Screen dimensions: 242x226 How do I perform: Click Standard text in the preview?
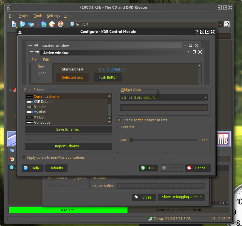tap(72, 69)
